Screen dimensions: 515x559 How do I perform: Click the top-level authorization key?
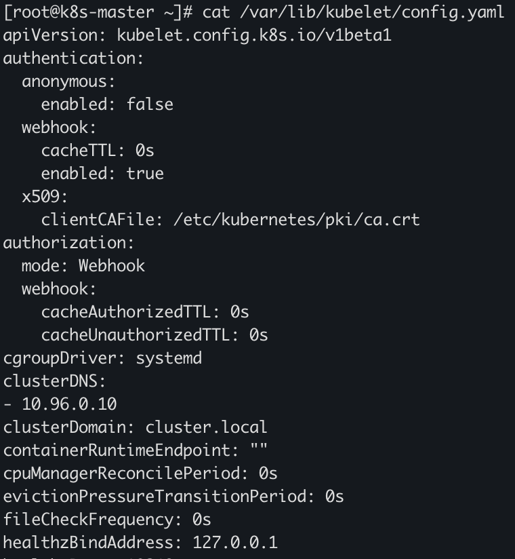pyautogui.click(x=68, y=243)
